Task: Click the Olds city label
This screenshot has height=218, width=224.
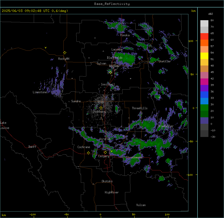Action: pyautogui.click(x=101, y=102)
